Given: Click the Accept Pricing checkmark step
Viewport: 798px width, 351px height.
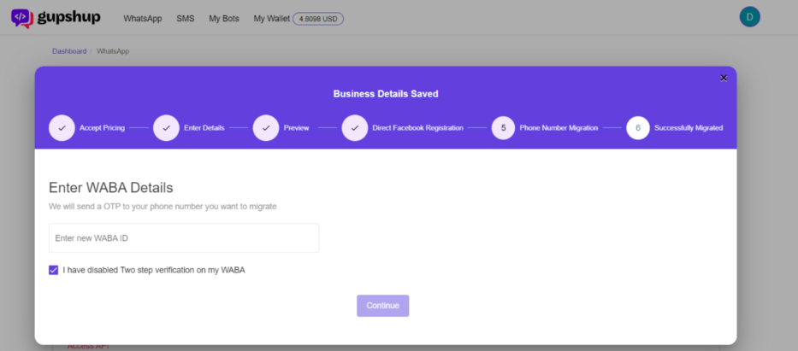Looking at the screenshot, I should tap(62, 128).
